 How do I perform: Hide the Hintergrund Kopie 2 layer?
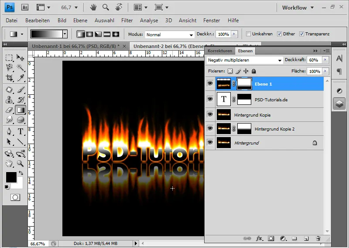[210, 128]
